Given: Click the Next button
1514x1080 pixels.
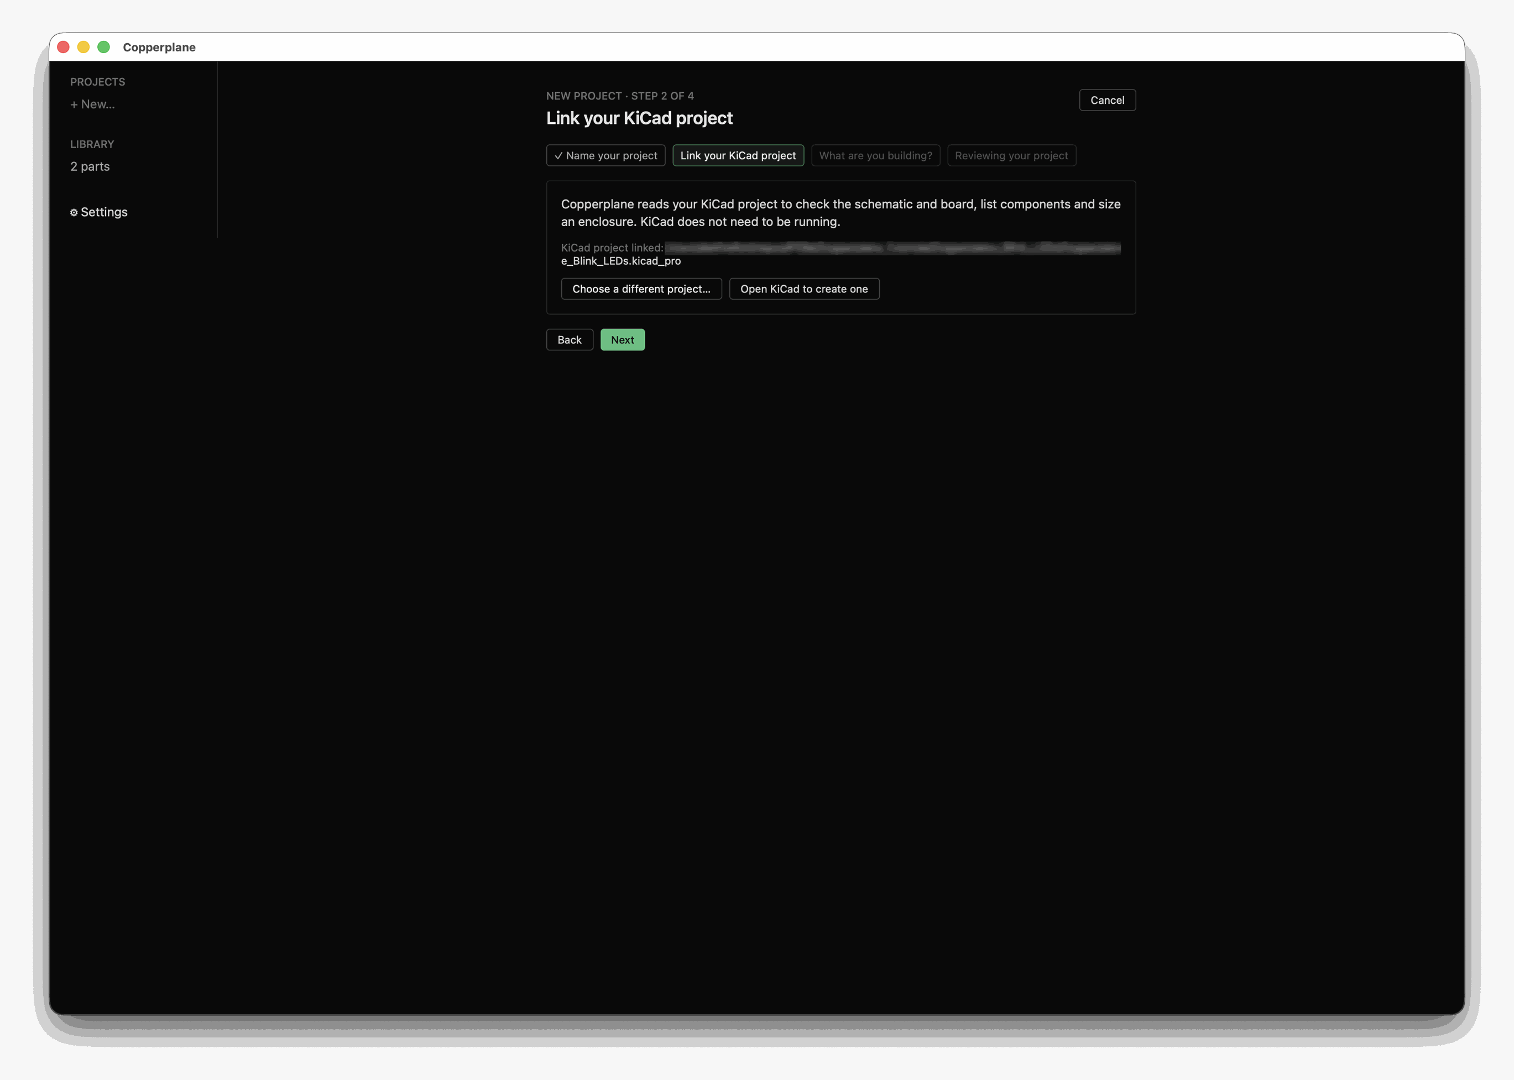Looking at the screenshot, I should [622, 340].
